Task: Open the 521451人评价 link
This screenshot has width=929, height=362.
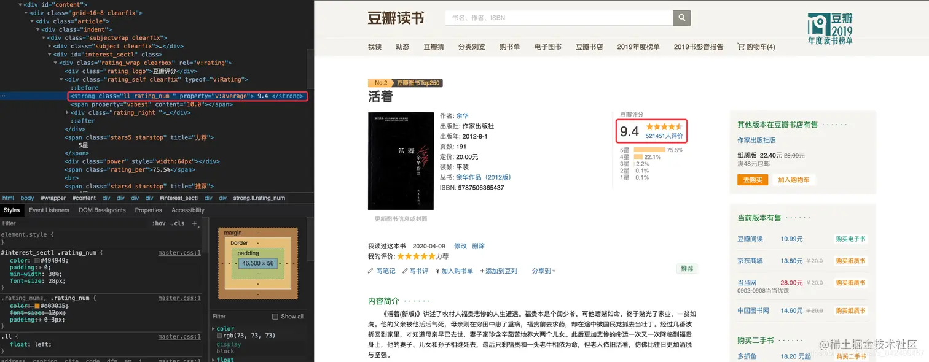Action: point(664,136)
